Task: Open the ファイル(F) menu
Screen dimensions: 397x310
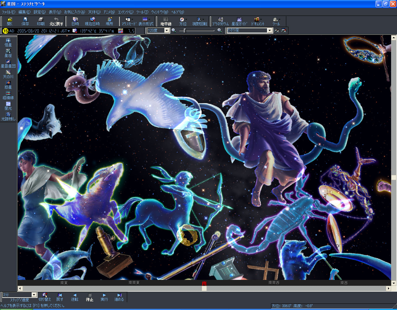Action: click(x=8, y=12)
